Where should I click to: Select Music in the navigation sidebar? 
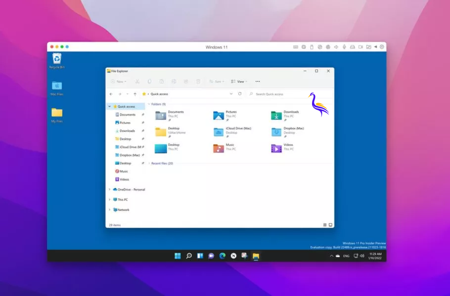click(x=124, y=171)
